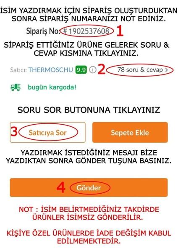Click the Sepete Ekle button
The image size is (178, 251).
130,132
